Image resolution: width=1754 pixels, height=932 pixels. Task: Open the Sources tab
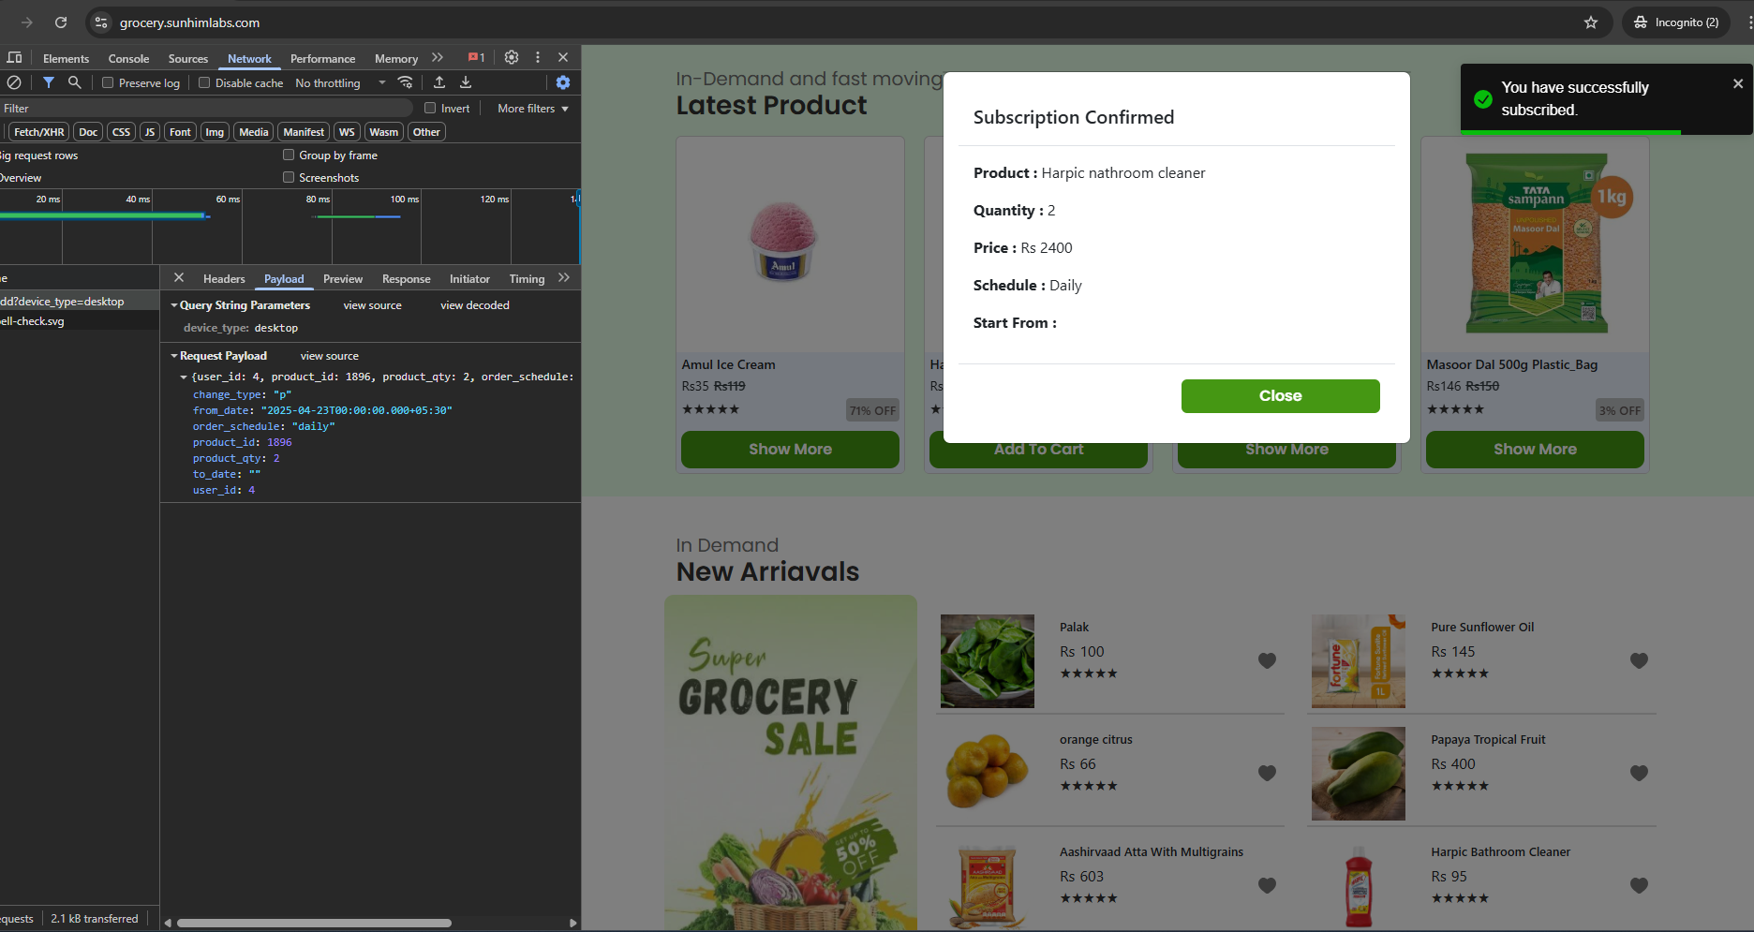click(188, 58)
